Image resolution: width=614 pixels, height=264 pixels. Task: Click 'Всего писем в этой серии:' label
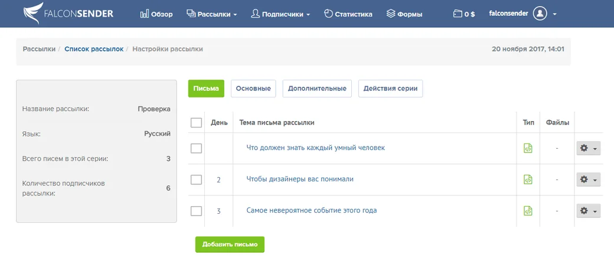[x=66, y=159]
